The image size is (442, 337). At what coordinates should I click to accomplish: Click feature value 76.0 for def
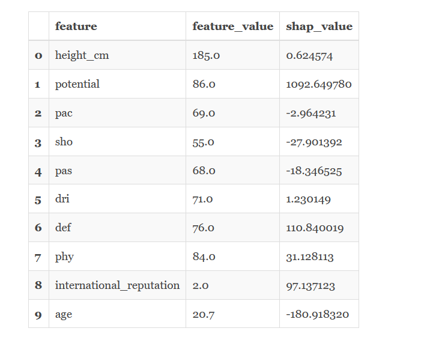[x=204, y=228]
